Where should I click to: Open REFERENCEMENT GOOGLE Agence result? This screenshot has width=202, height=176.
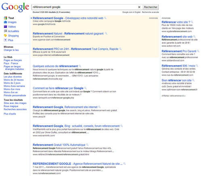click(x=78, y=164)
